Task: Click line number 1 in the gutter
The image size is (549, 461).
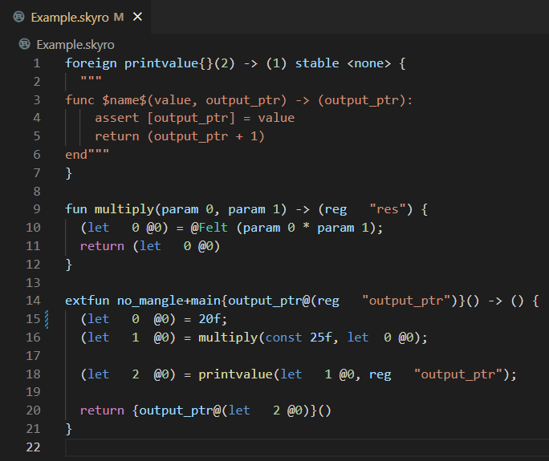Action: (x=37, y=63)
